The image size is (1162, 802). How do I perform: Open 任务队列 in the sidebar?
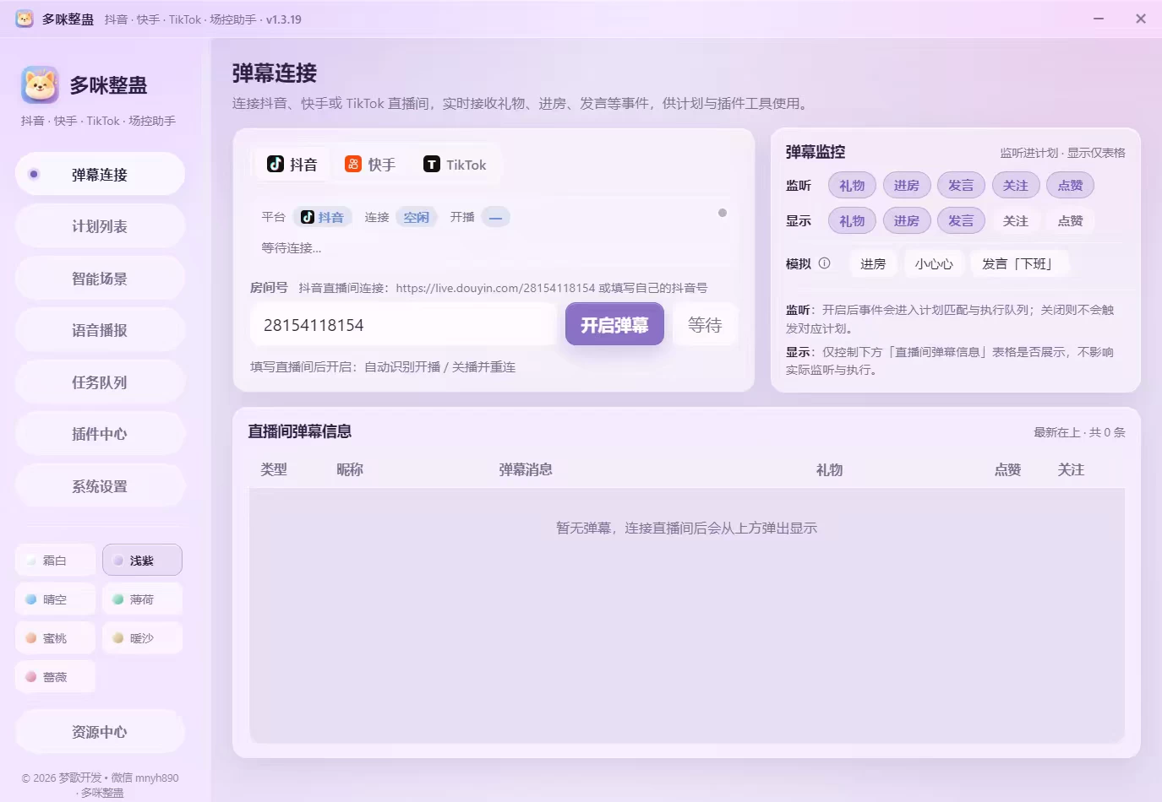click(x=100, y=382)
